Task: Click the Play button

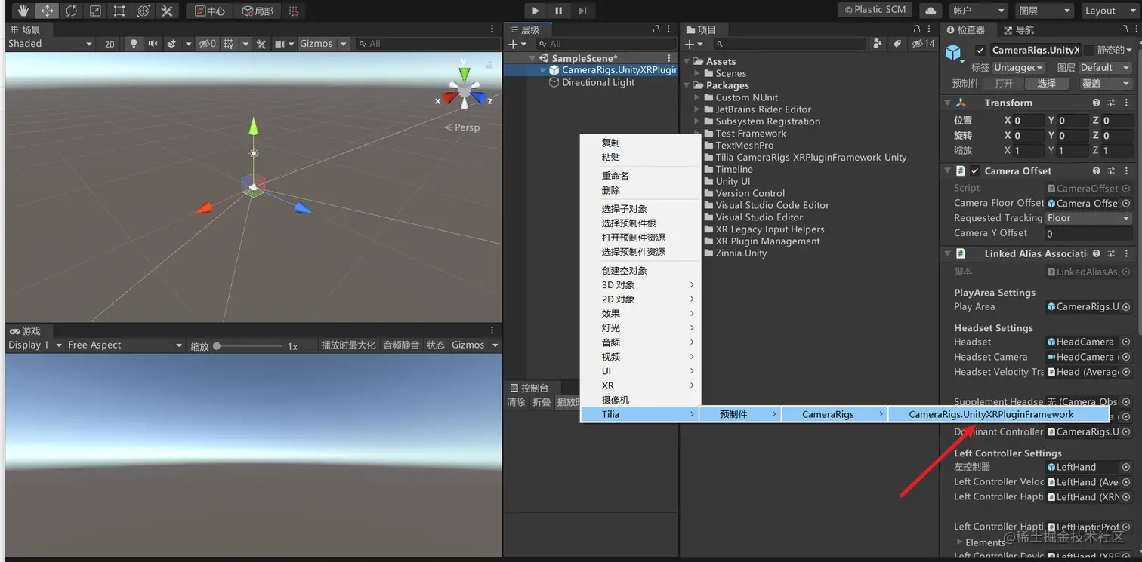Action: 536,11
